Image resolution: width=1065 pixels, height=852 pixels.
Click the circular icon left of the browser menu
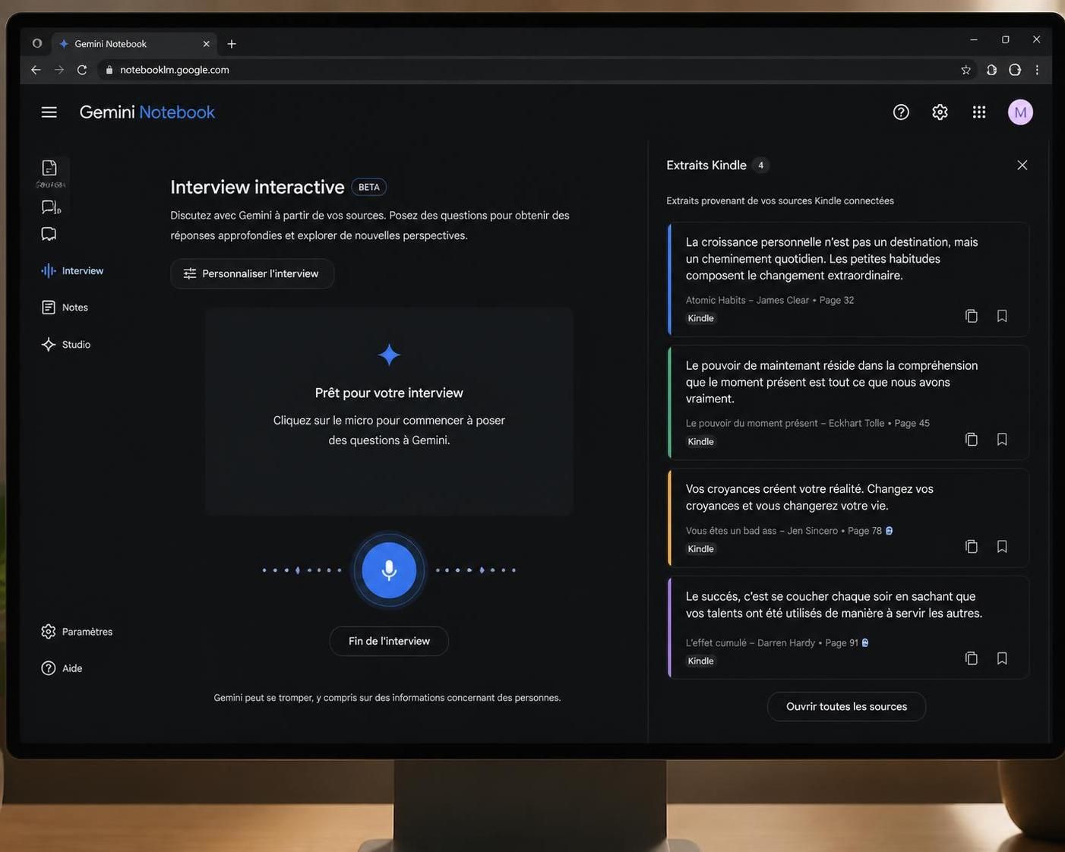(1015, 70)
